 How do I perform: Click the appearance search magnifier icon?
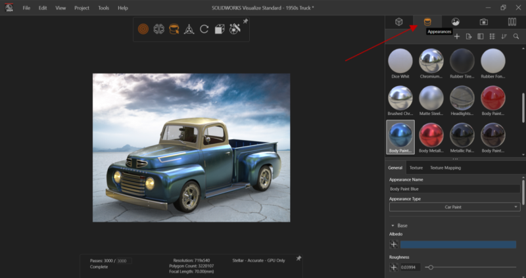(x=515, y=36)
